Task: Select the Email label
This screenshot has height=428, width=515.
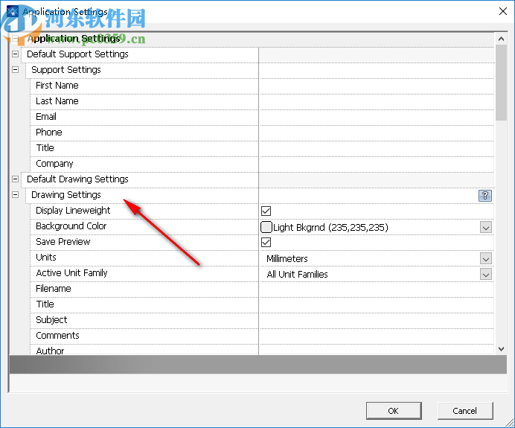Action: tap(46, 117)
